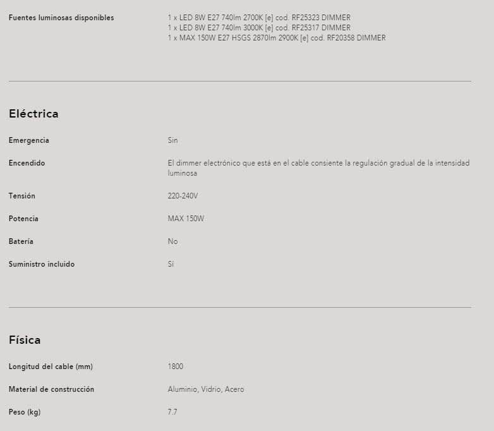This screenshot has width=494, height=431.
Task: Click the Emergencia label
Action: [29, 140]
